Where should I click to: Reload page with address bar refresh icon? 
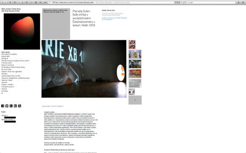182,3
